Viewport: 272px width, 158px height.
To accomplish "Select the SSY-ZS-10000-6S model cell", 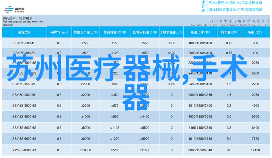I will tap(24, 150).
